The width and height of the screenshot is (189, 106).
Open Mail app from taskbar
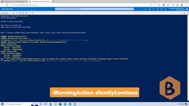pyautogui.click(x=65, y=104)
